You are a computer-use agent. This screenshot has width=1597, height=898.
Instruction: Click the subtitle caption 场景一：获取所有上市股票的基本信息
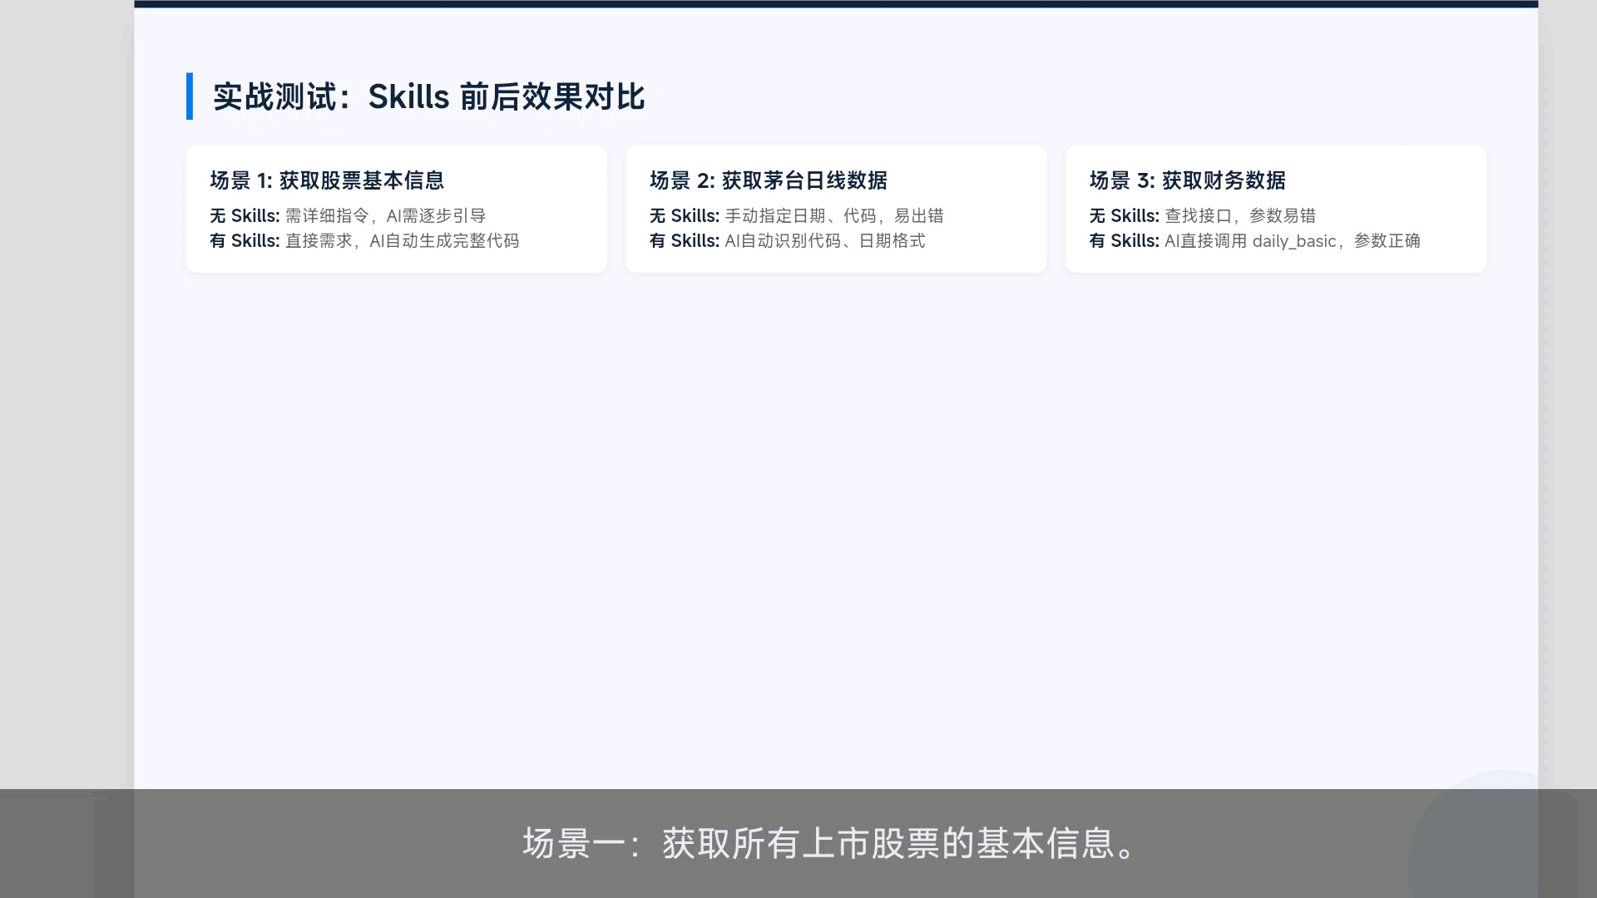coord(829,843)
